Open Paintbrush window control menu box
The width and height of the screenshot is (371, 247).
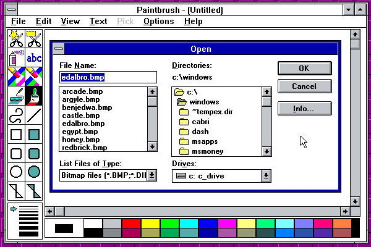tap(12, 10)
